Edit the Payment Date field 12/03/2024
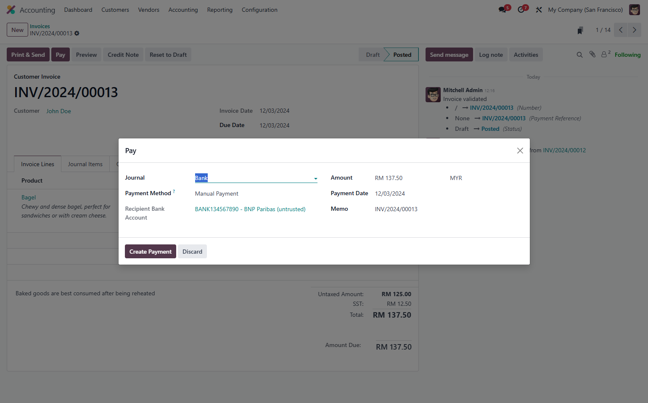Screen dimensions: 648x403 [x=390, y=194]
